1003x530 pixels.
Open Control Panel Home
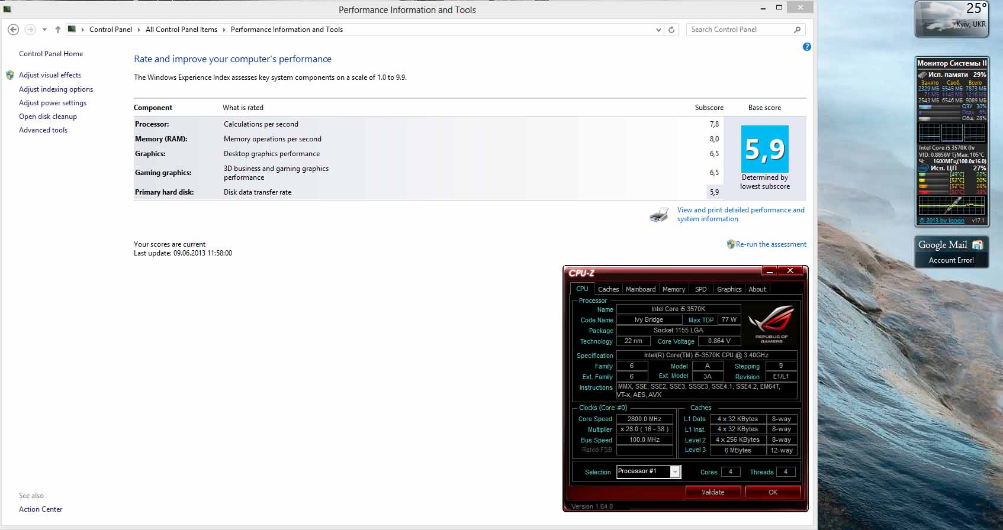pyautogui.click(x=51, y=54)
